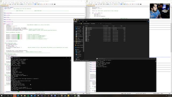Open Task View from taskbar
172x97 pixels.
[11, 96]
